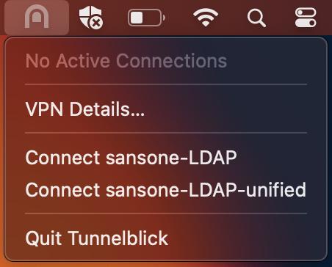Open the Wi-Fi menu bar icon
The image size is (332, 267).
coord(206,17)
